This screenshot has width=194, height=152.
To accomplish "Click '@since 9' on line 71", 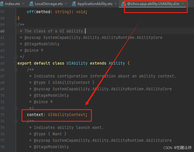I will [x=43, y=102].
